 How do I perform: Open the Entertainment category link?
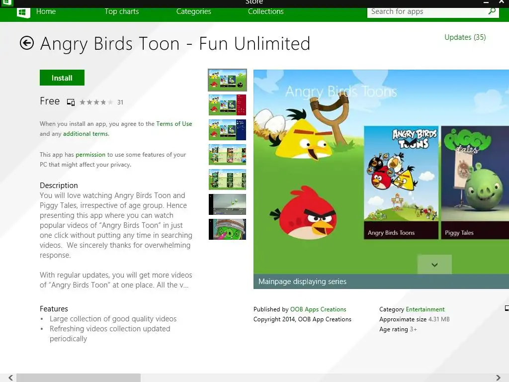425,309
